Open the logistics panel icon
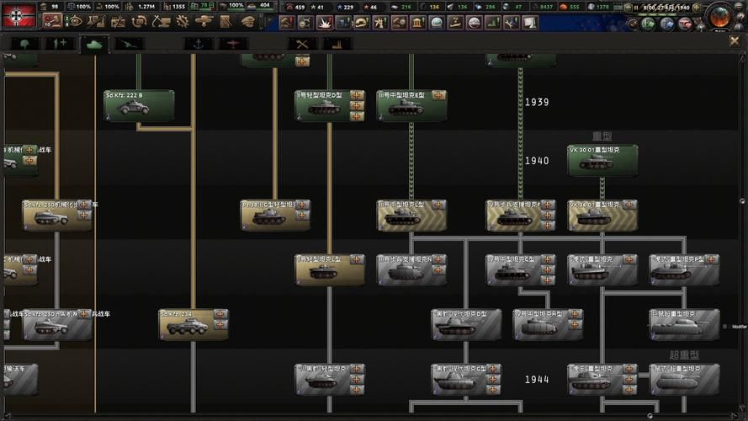Screen dimensions: 748x421 coord(225,22)
